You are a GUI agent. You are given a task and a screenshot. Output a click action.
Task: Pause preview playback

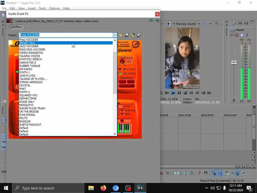tap(179, 93)
